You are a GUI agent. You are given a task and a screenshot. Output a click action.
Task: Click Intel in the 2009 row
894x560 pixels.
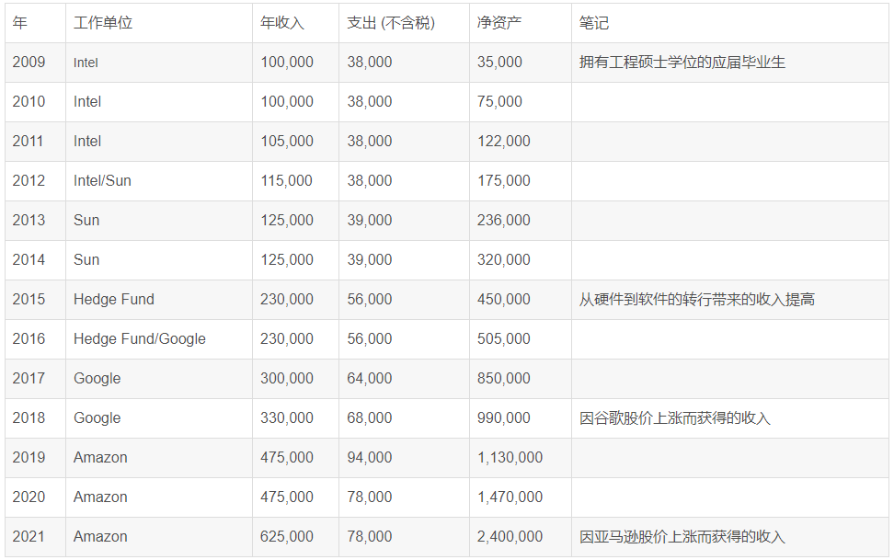[x=86, y=63]
